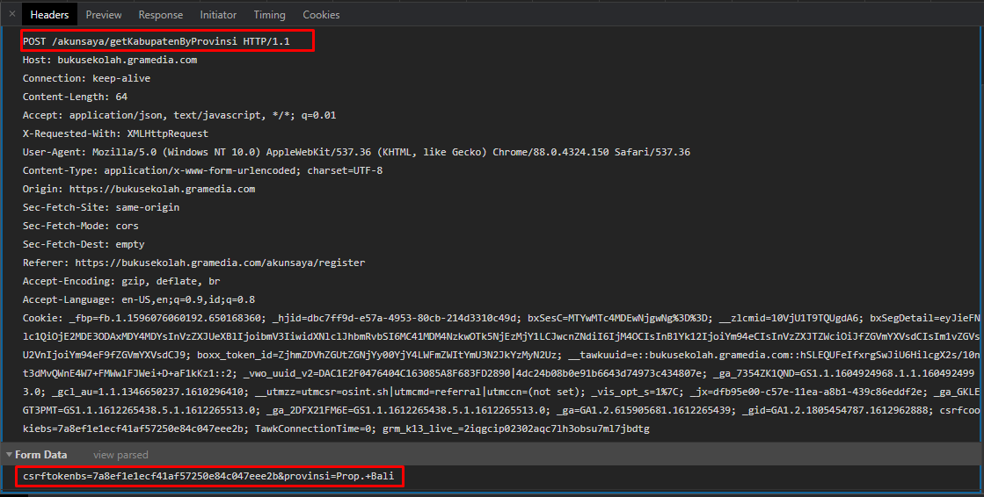
Task: Open the Cookies tab
Action: point(321,15)
